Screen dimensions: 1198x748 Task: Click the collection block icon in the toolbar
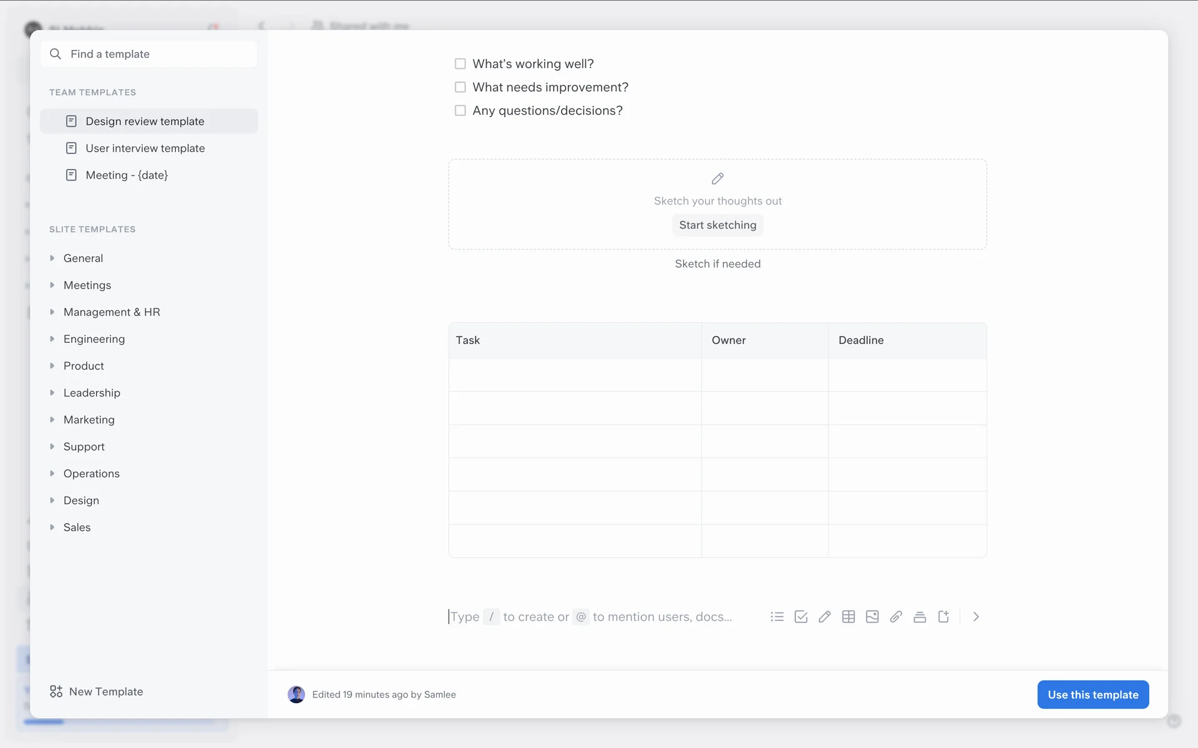pos(919,616)
